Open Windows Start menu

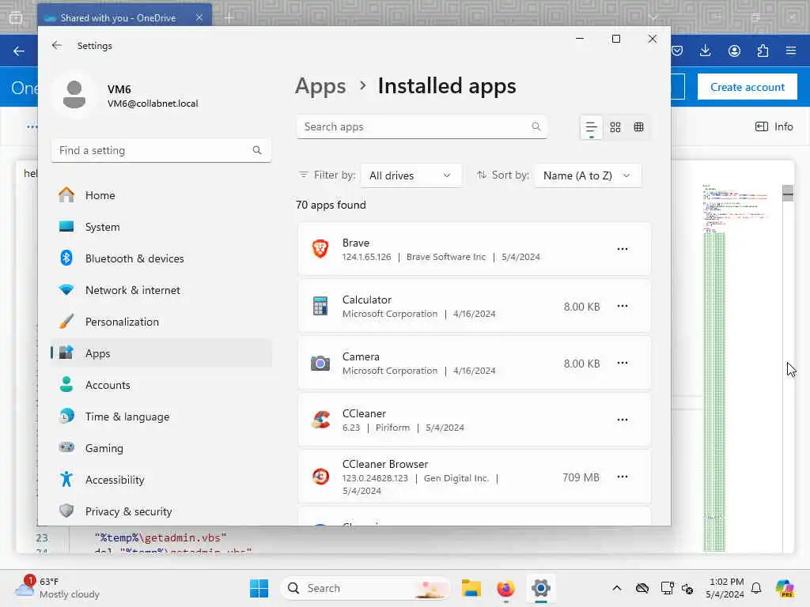point(259,588)
